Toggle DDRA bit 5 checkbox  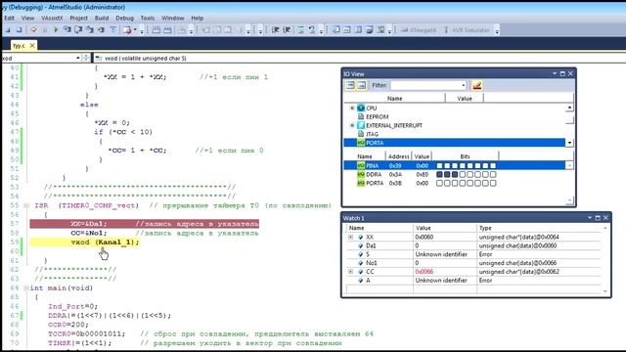click(x=455, y=174)
